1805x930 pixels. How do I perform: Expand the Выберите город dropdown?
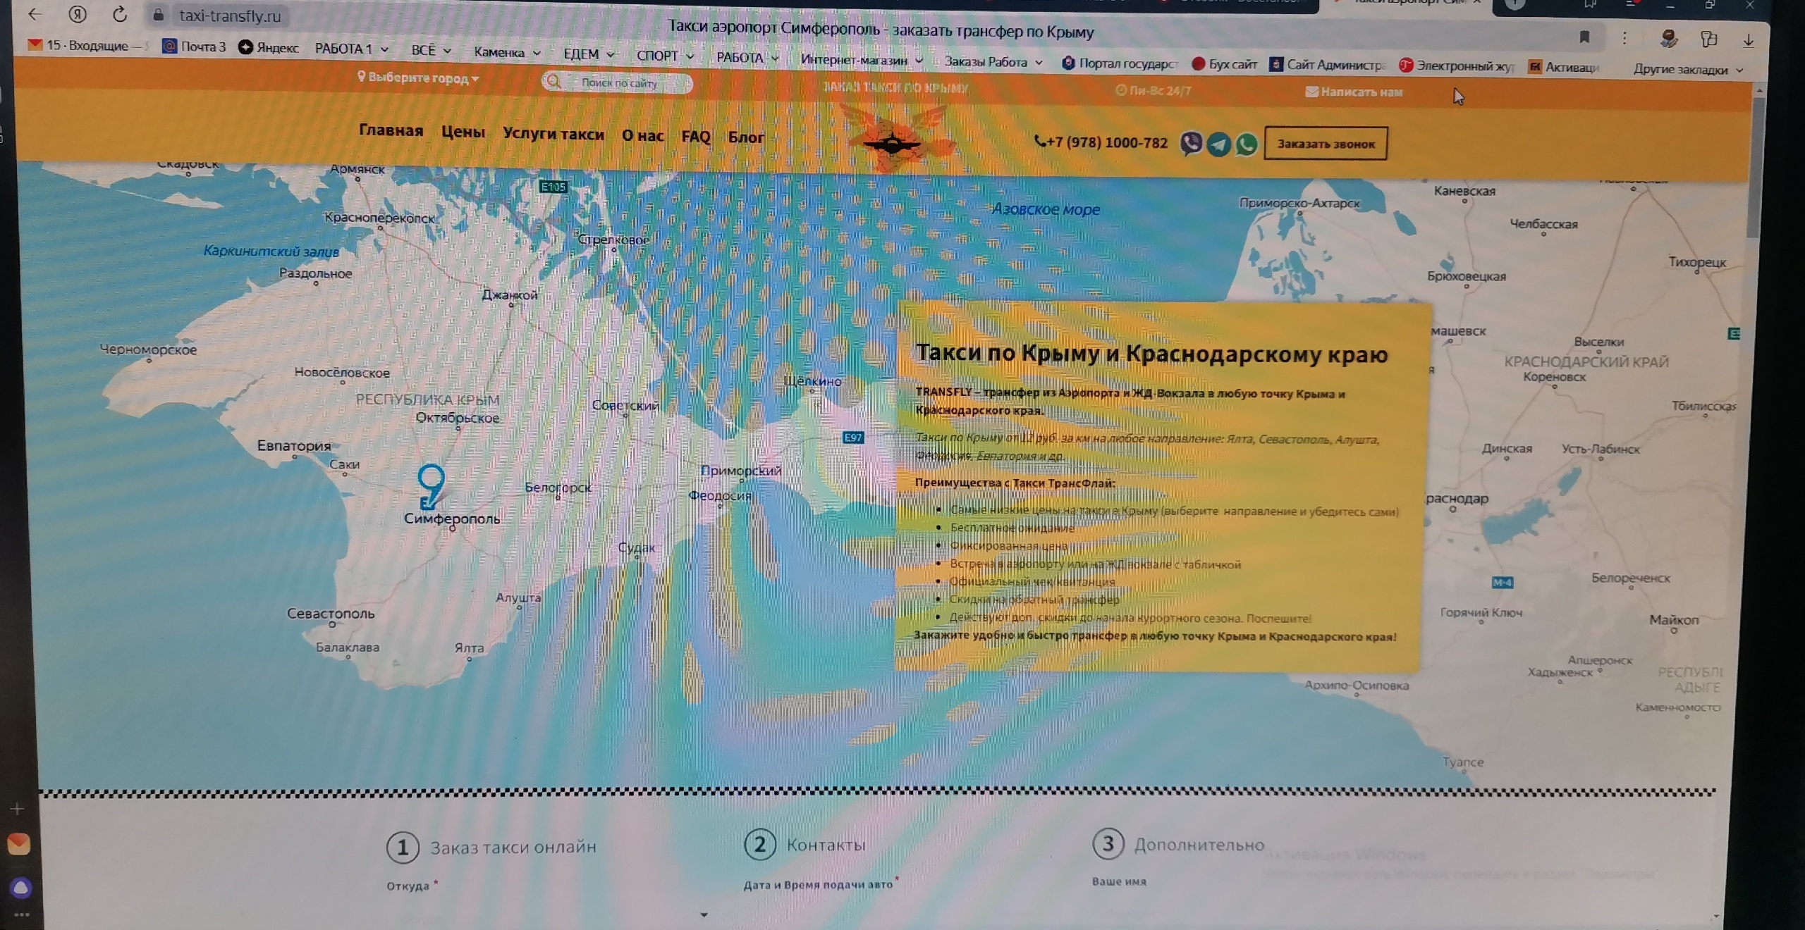point(418,77)
